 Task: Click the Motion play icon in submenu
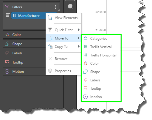click(x=86, y=97)
